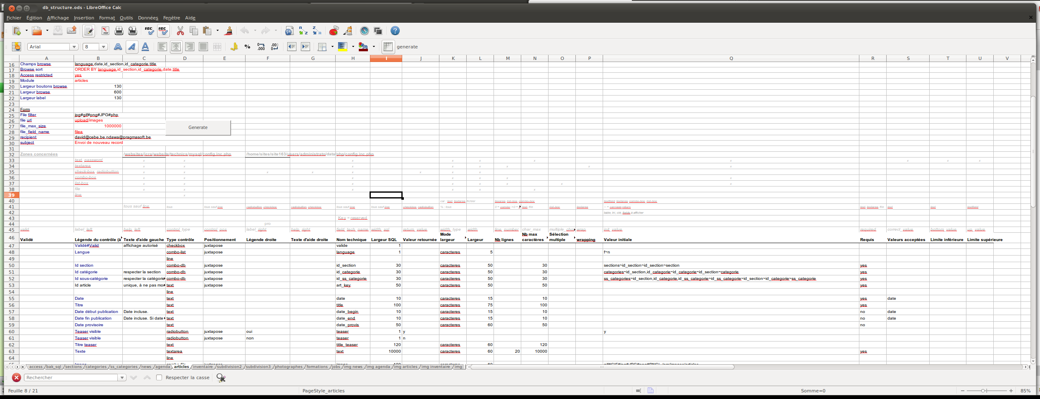Viewport: 1040px width, 399px height.
Task: Center cell text horizontally
Action: tap(176, 47)
